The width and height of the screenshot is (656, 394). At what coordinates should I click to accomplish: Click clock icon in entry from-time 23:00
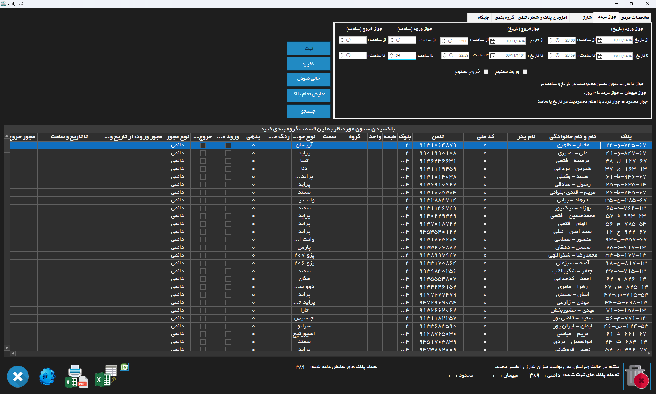(x=557, y=40)
